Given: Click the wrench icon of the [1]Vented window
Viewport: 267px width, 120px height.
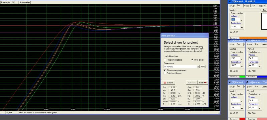Looking at the screenshot, I should click(230, 40).
